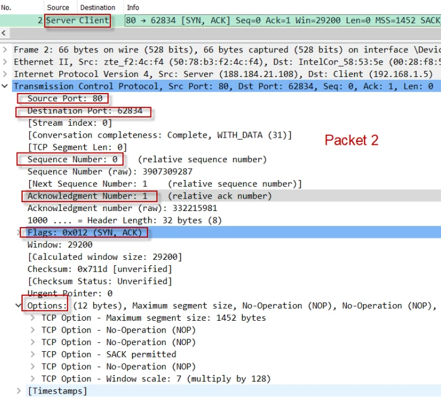Expand TCP Option Window scale: 7
Viewport: 441px width, 397px height.
[x=33, y=379]
